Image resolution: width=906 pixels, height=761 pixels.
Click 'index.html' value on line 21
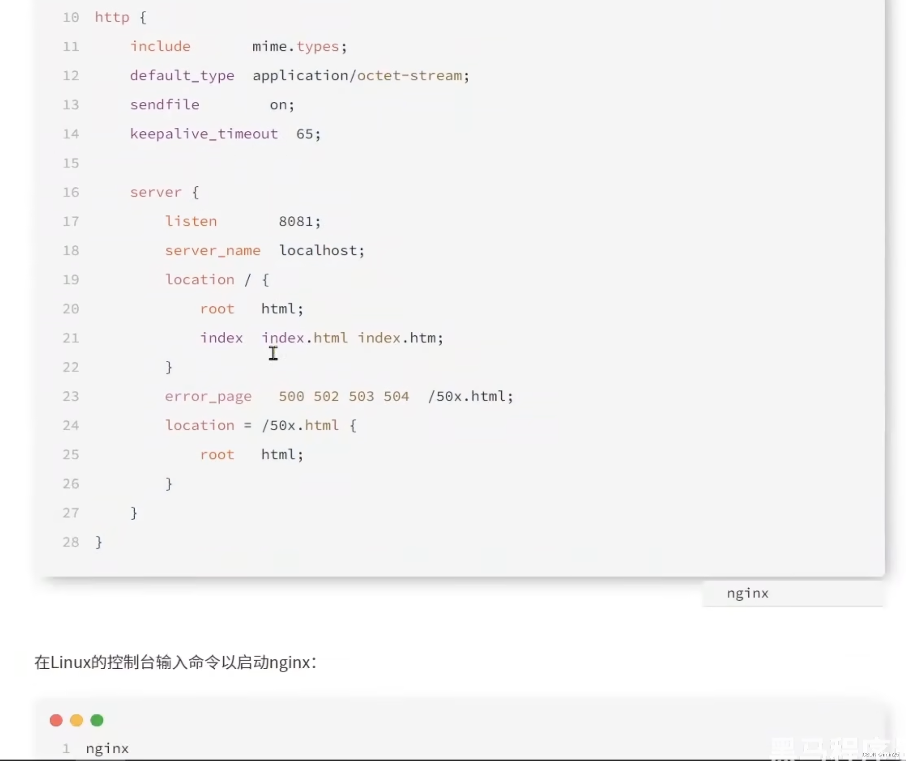304,338
